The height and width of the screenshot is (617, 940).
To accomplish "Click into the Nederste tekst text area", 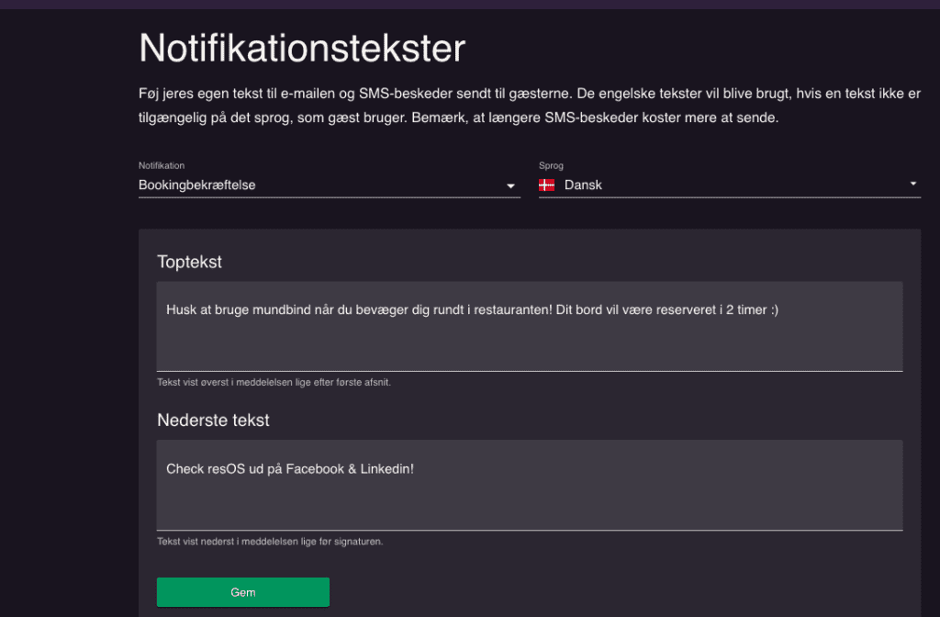I will [530, 485].
